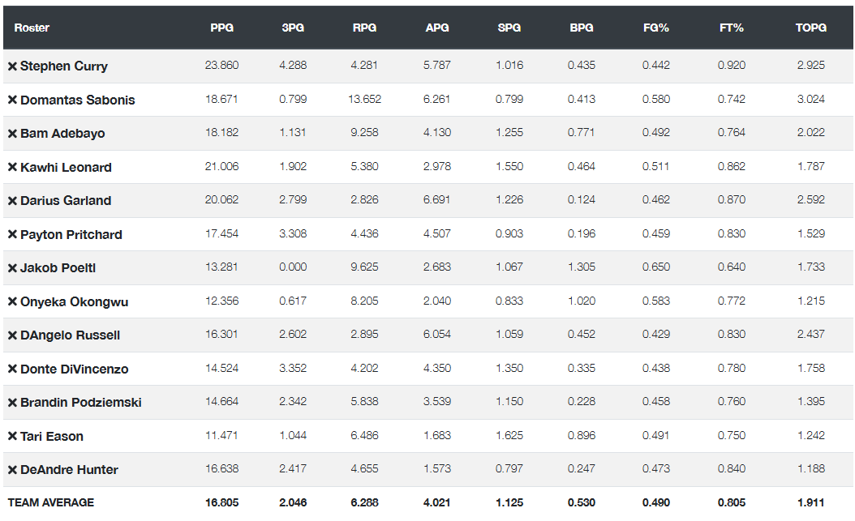
Task: Click the TEAM AVERAGE row label
Action: 51,502
